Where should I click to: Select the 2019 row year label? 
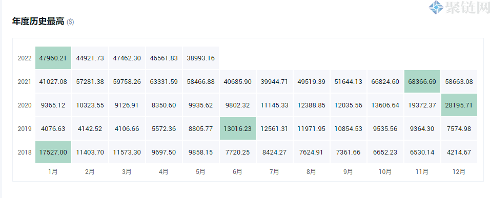click(x=25, y=129)
